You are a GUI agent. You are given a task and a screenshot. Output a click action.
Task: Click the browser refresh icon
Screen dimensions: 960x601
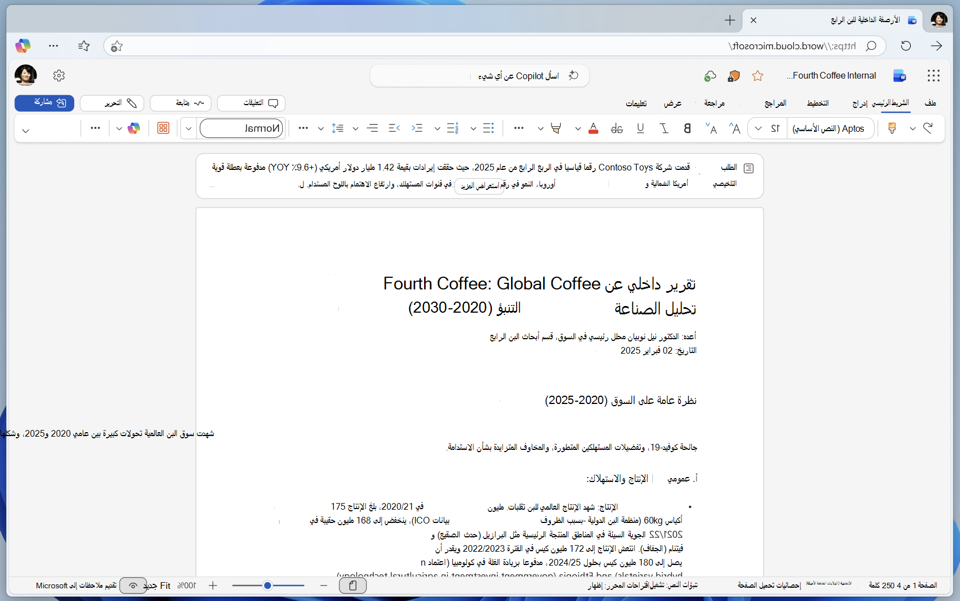(906, 46)
